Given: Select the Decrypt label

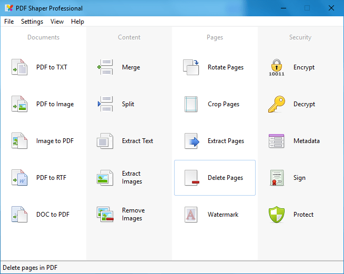Looking at the screenshot, I should pos(305,104).
